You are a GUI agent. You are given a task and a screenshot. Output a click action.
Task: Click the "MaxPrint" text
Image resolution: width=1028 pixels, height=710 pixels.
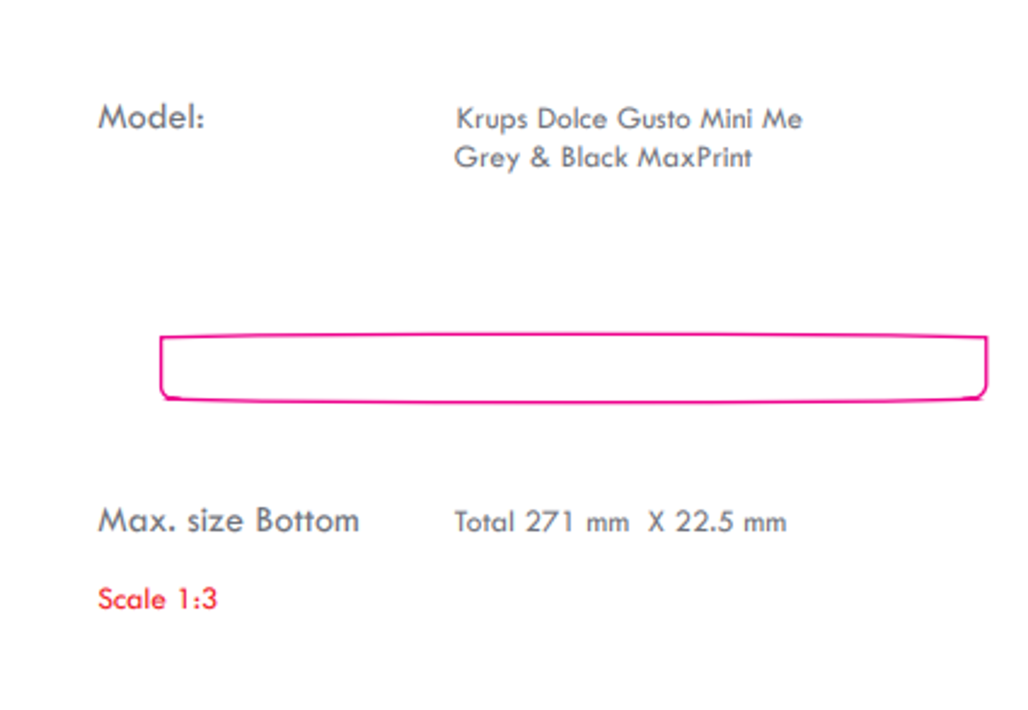(695, 157)
